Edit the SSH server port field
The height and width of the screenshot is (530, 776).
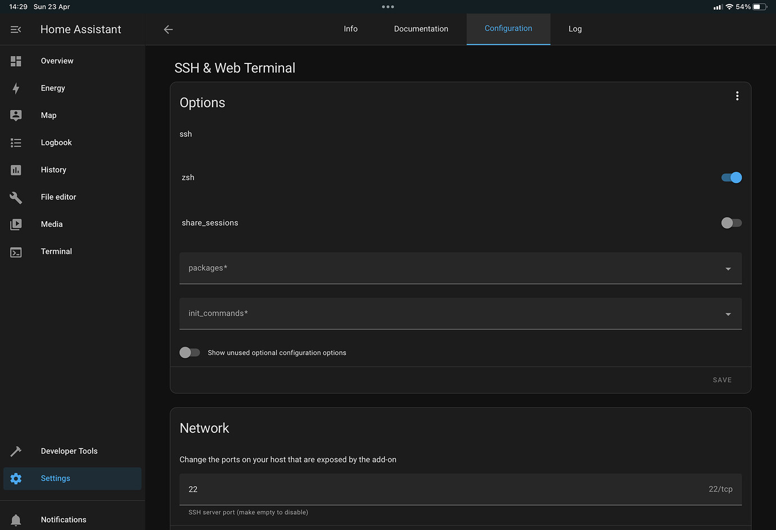coord(394,489)
